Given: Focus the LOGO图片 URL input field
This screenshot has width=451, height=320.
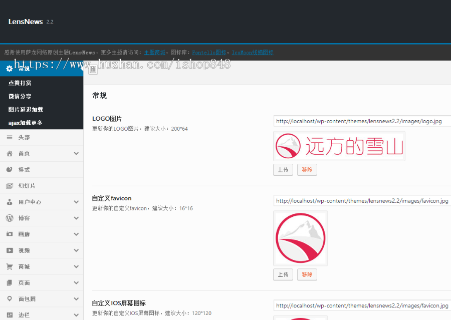Looking at the screenshot, I should click(x=362, y=121).
